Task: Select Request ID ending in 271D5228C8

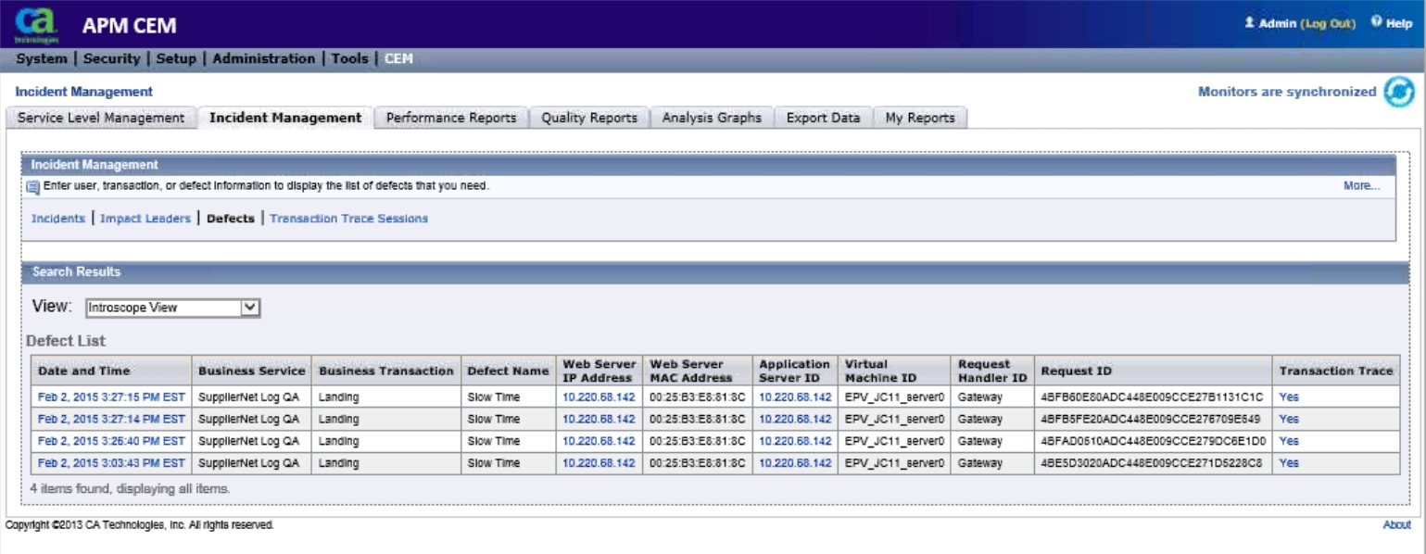Action: click(1151, 463)
